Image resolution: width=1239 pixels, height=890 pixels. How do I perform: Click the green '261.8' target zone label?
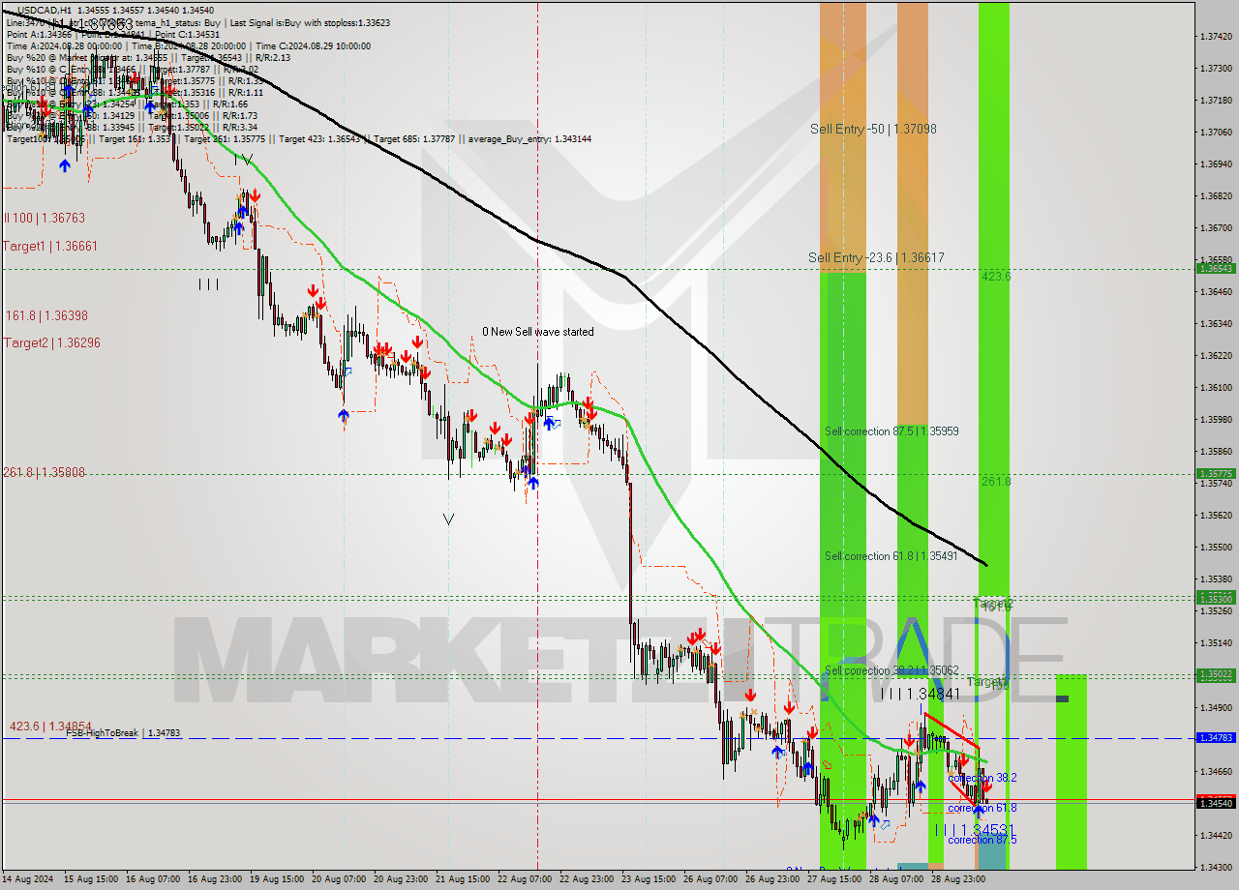[996, 481]
